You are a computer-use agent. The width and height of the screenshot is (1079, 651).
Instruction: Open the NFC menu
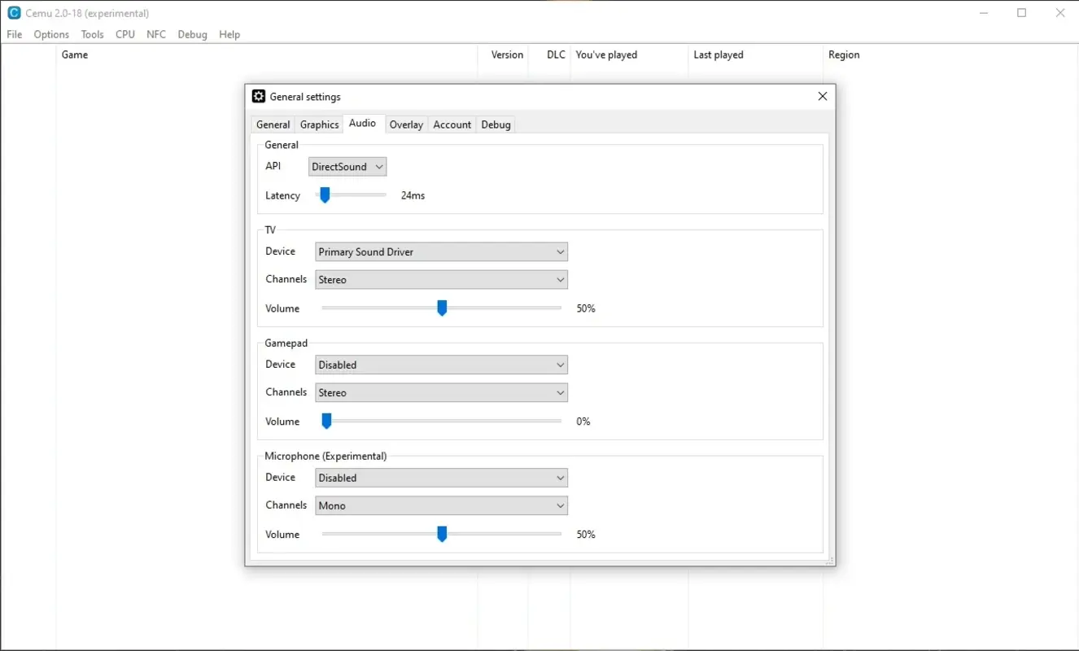(x=155, y=34)
